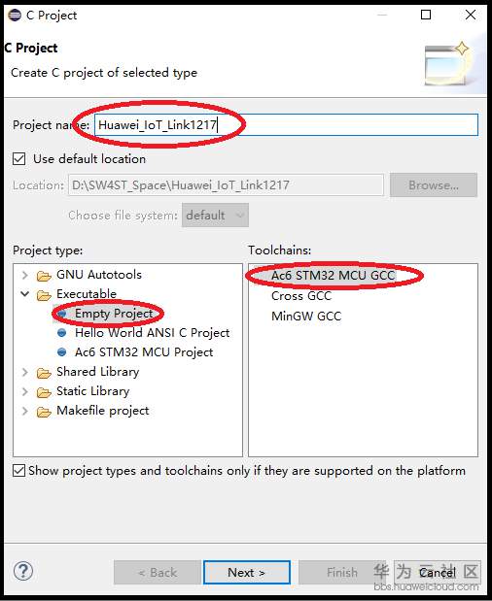The width and height of the screenshot is (492, 601).
Task: Toggle Show project types only if supported checkbox
Action: (x=18, y=470)
